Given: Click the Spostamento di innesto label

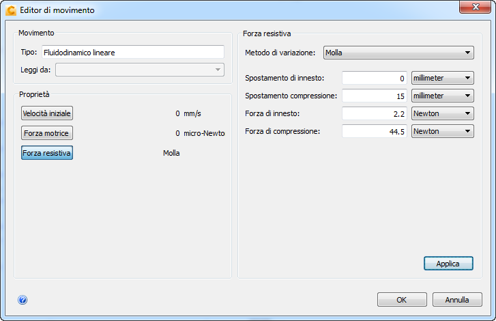Looking at the screenshot, I should click(x=285, y=78).
